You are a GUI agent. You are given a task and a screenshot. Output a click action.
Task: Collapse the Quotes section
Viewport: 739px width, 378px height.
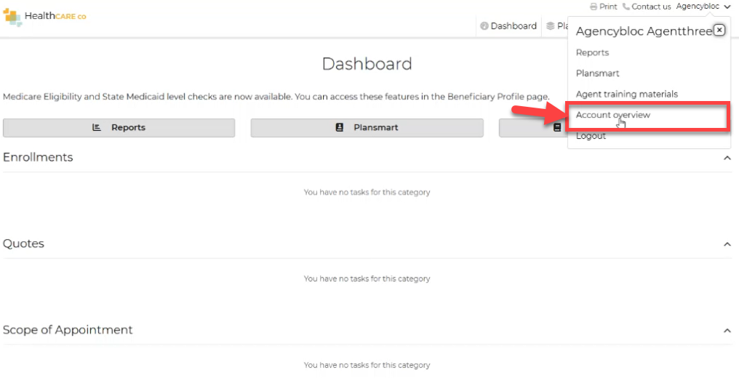tap(727, 244)
